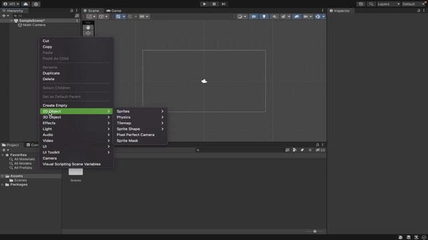Select the View hand tool
This screenshot has height=240, width=428.
(88, 28)
